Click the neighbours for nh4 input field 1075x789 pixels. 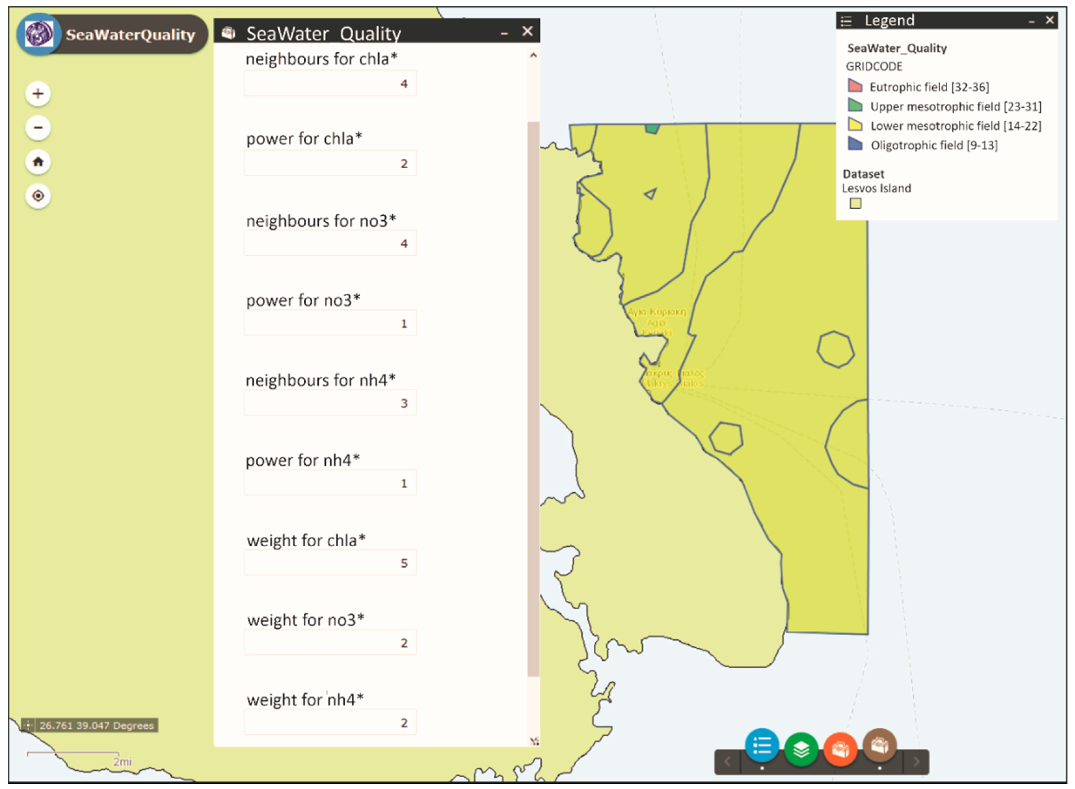tap(330, 403)
